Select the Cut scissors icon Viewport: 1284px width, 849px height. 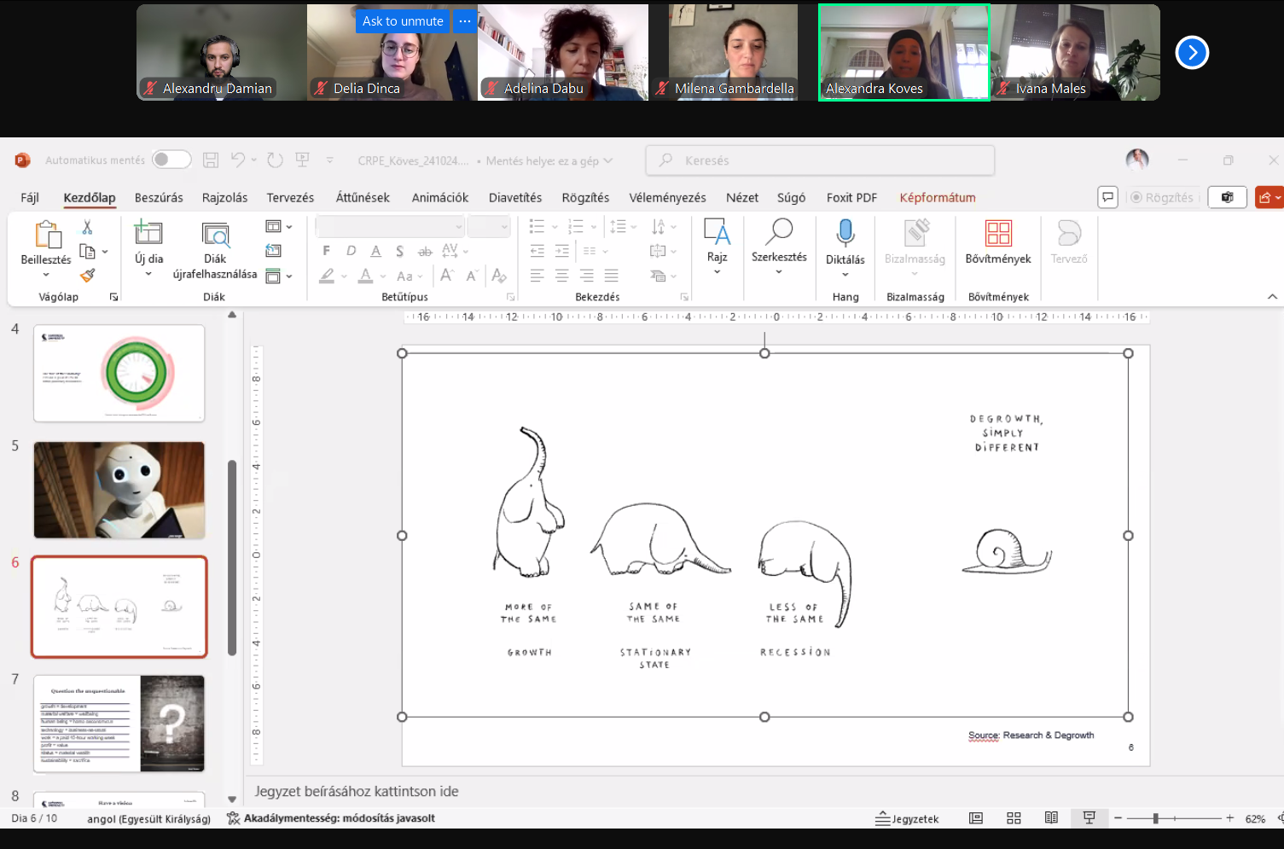87,227
